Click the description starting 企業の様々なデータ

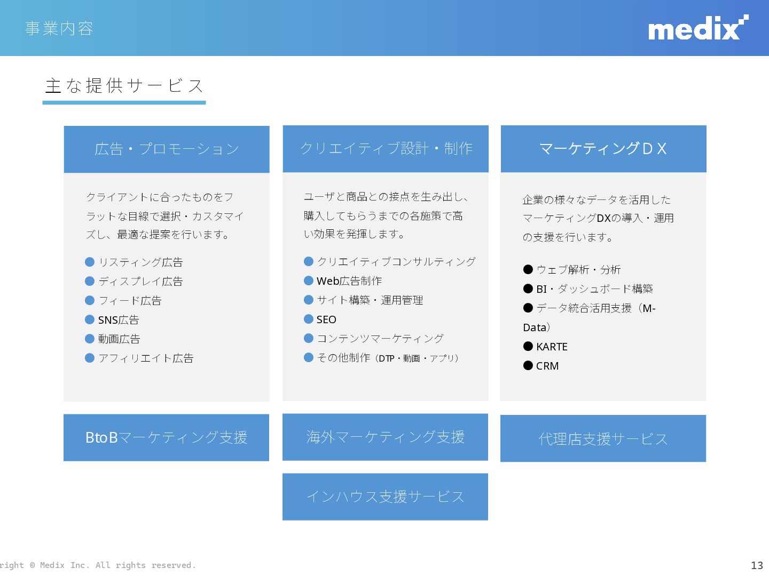coord(598,218)
